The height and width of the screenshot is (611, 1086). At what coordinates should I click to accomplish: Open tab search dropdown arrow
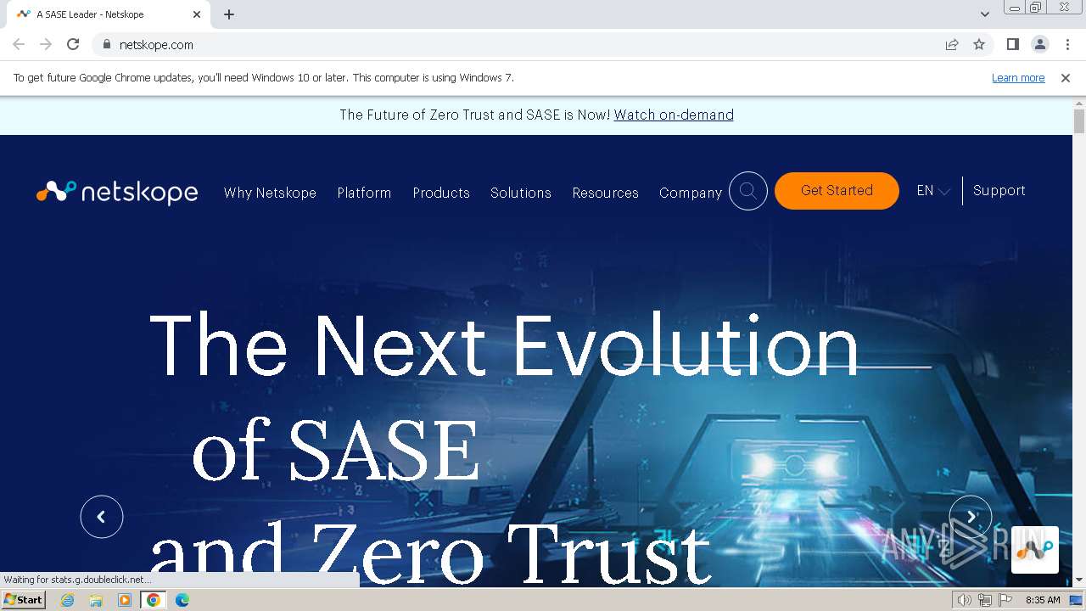[985, 14]
